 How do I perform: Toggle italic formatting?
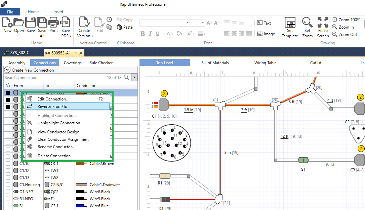150,34
